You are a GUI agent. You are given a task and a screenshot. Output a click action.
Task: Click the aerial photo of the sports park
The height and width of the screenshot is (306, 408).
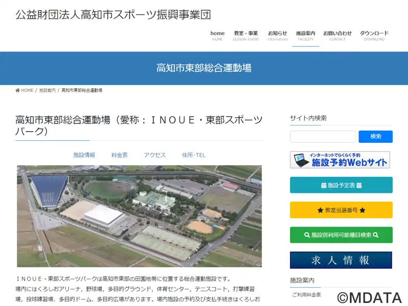click(x=139, y=216)
